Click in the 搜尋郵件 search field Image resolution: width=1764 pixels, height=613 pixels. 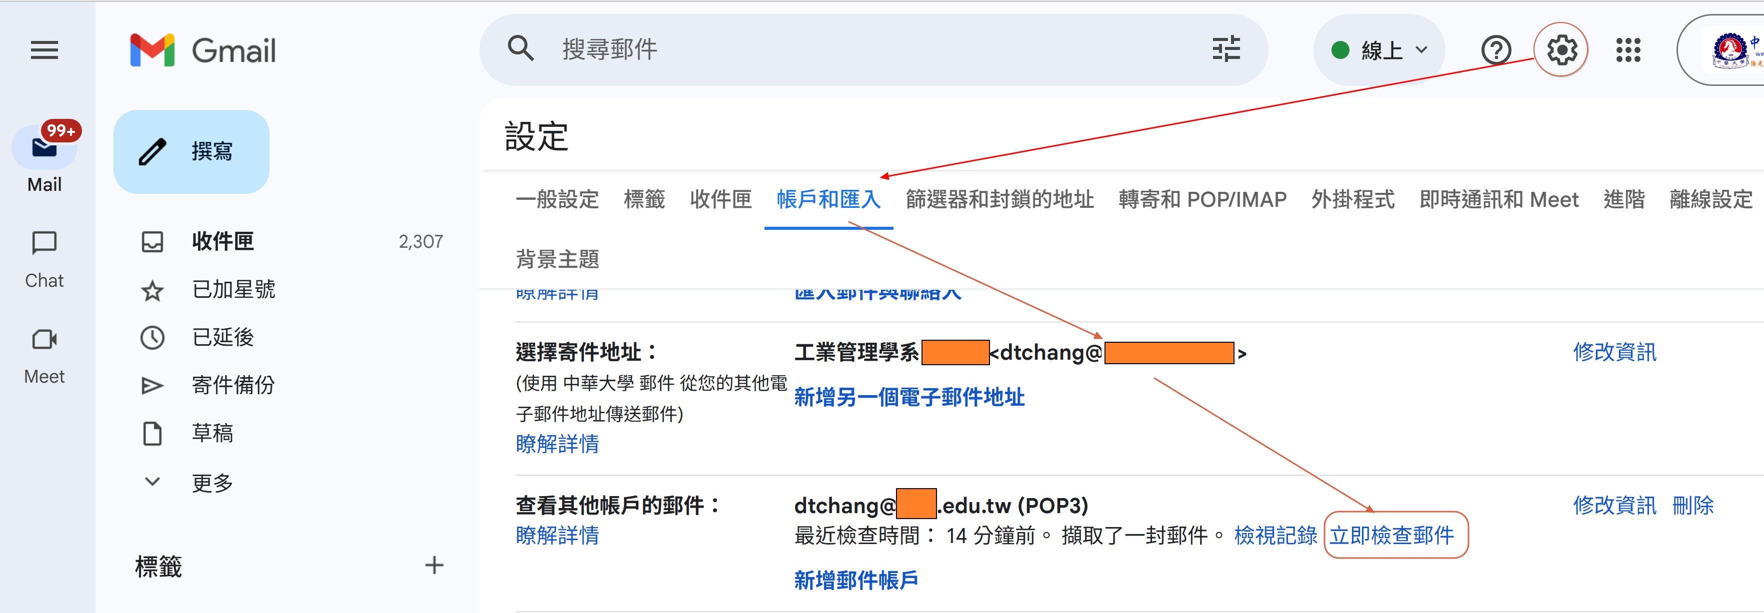[821, 50]
